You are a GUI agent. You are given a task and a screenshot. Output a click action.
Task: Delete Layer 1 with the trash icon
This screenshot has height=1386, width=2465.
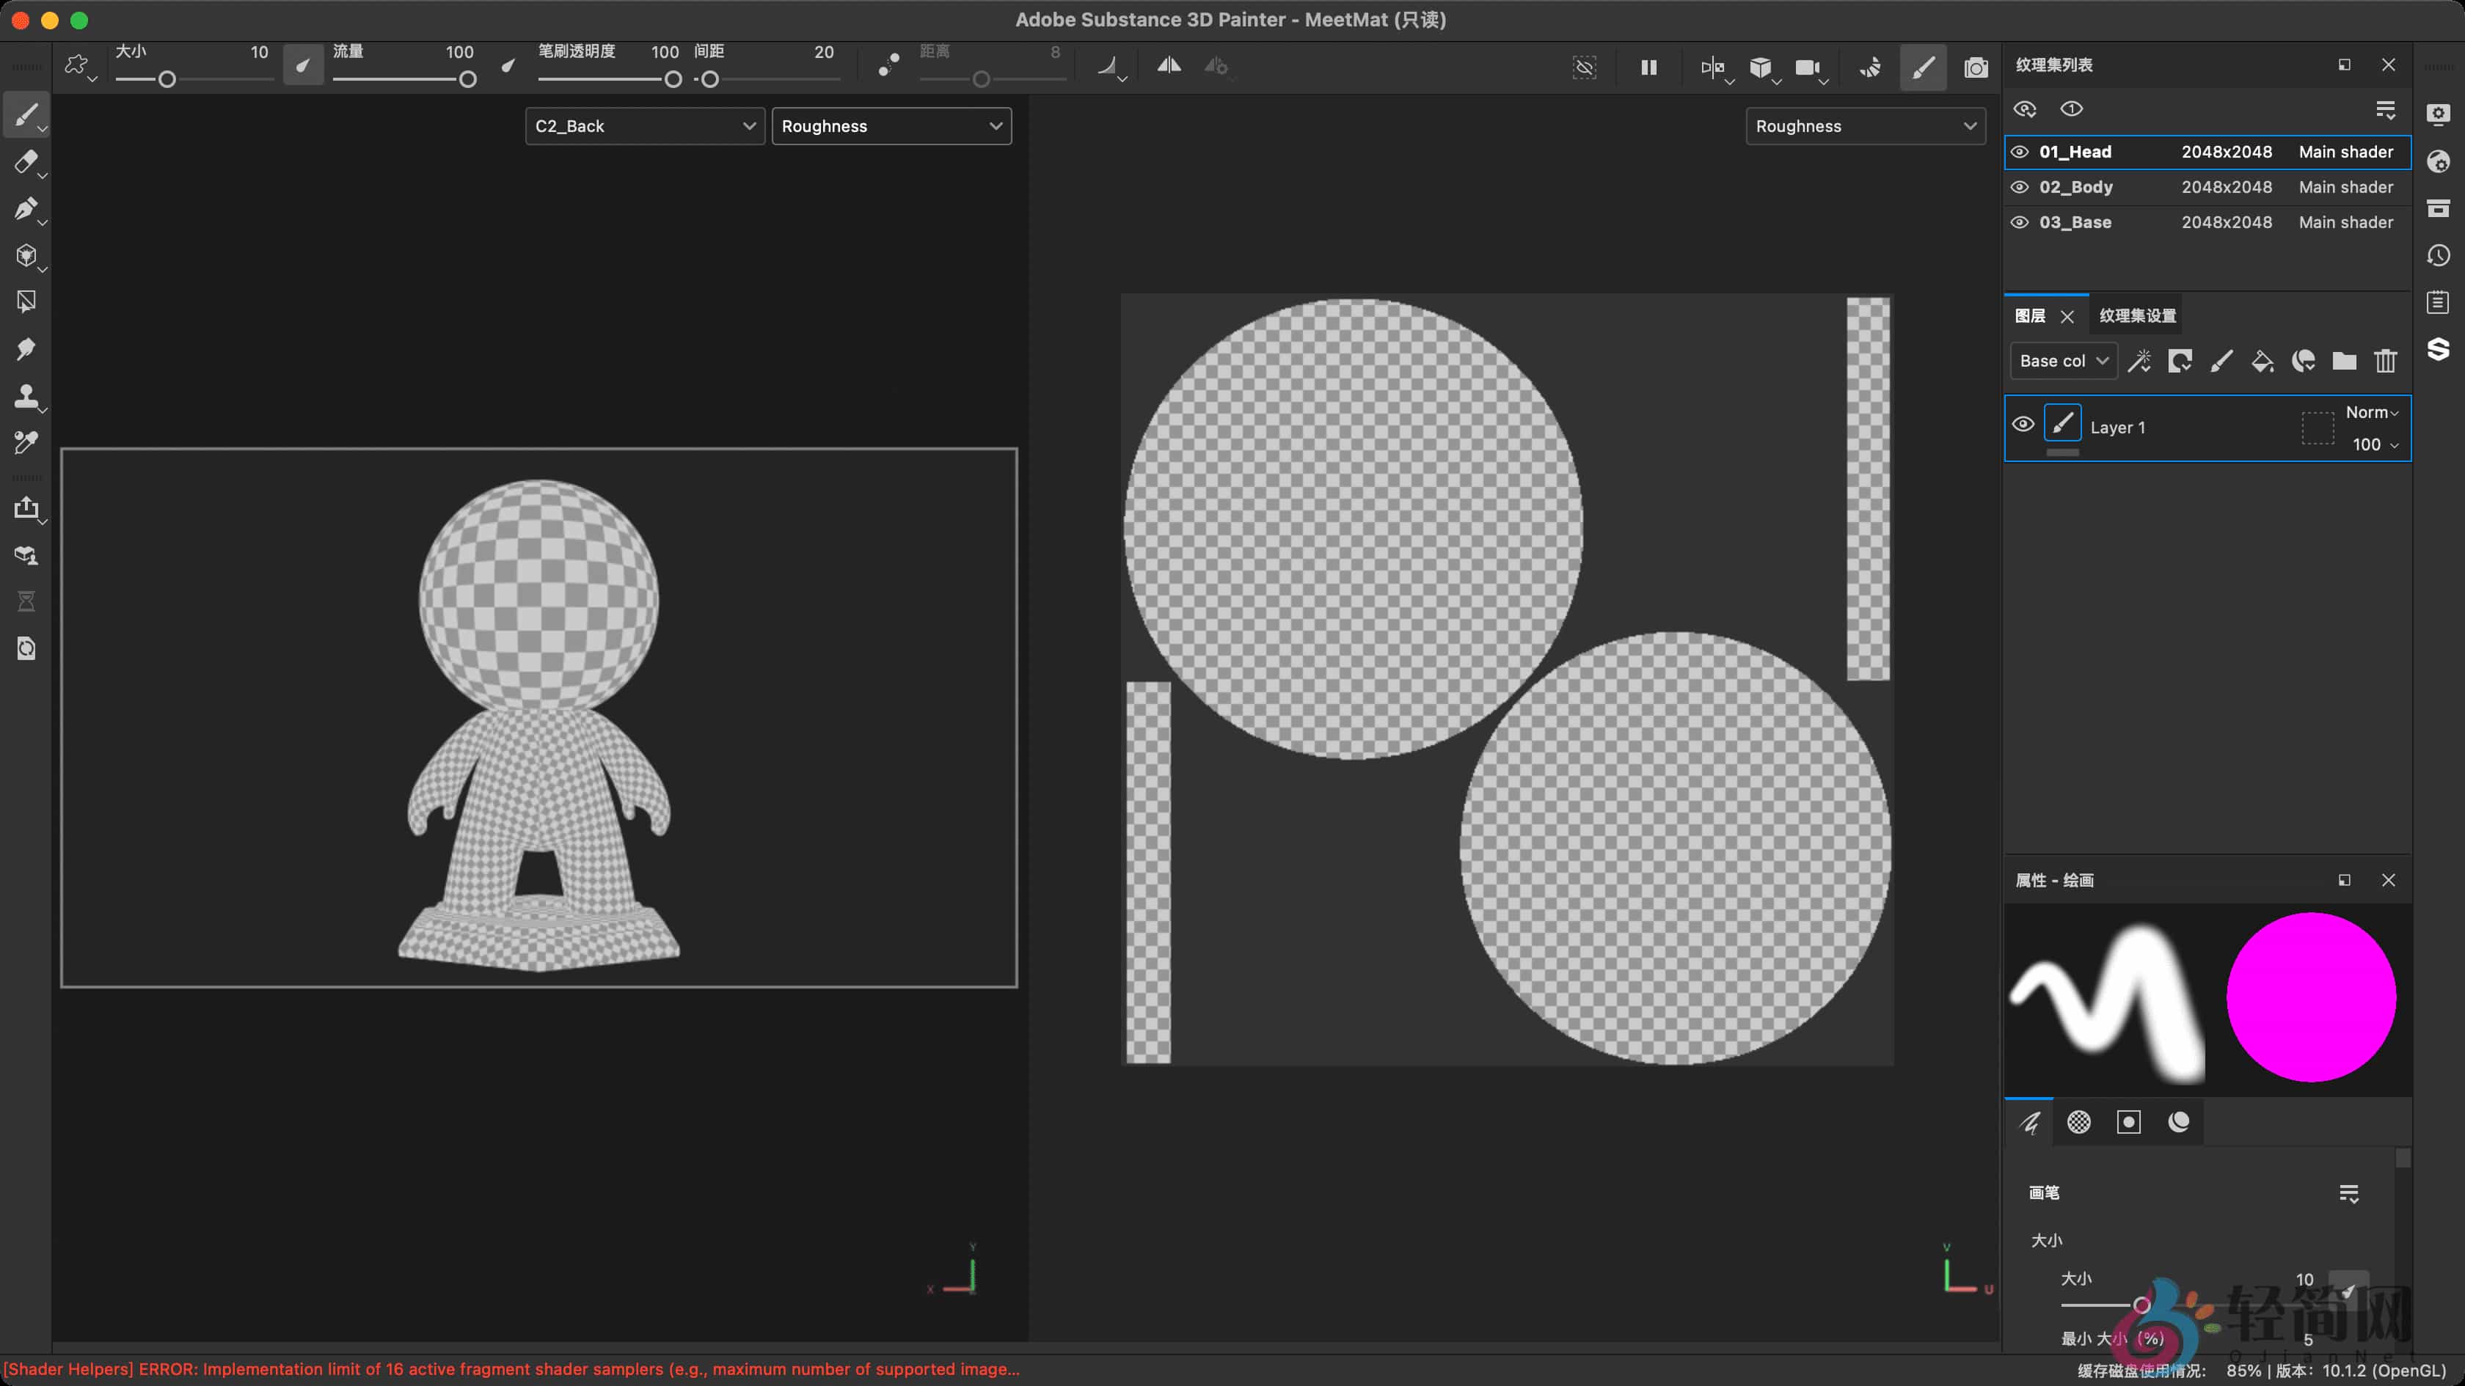[x=2384, y=361]
